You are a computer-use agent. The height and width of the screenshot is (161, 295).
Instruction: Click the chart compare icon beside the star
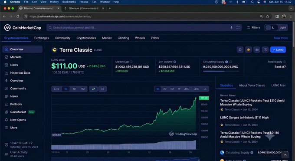257,50
